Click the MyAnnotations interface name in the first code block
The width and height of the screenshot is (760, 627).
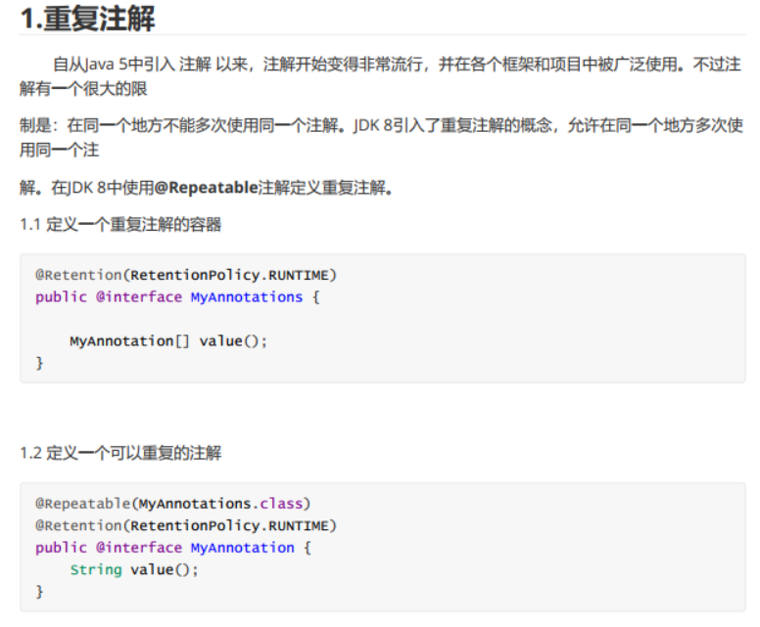click(x=247, y=296)
